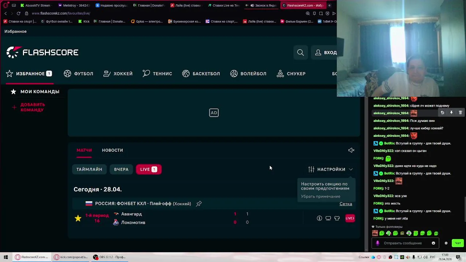Toggle the match sound mute icon
The width and height of the screenshot is (466, 262).
point(351,150)
